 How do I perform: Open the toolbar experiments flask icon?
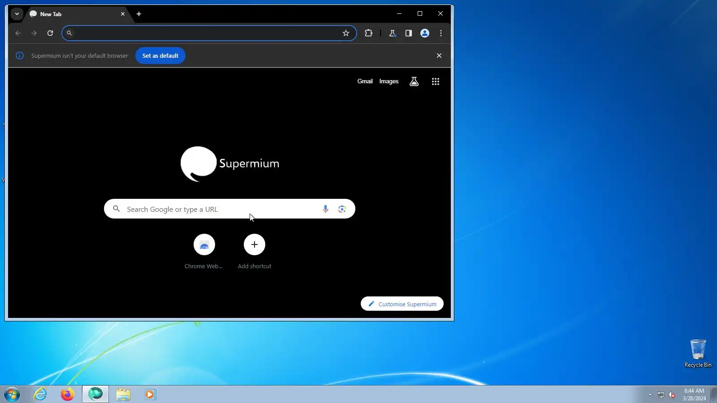(393, 33)
